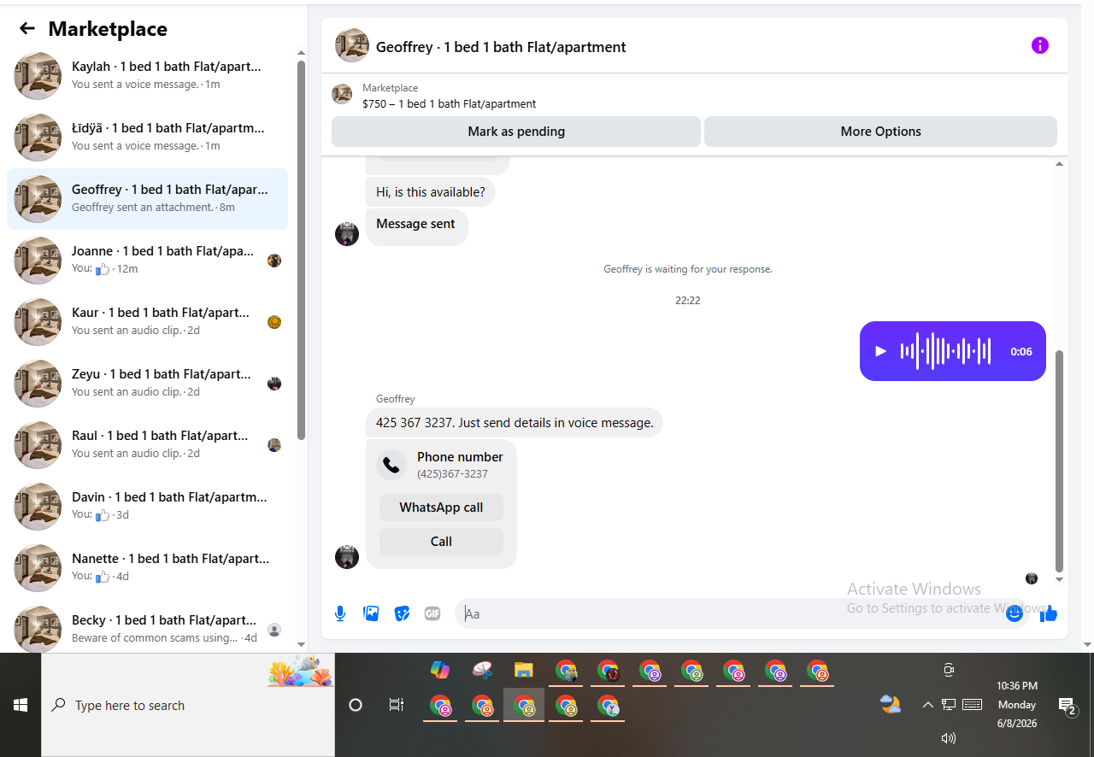Click the "Geoffrey is waiting for your response." notice

click(688, 269)
